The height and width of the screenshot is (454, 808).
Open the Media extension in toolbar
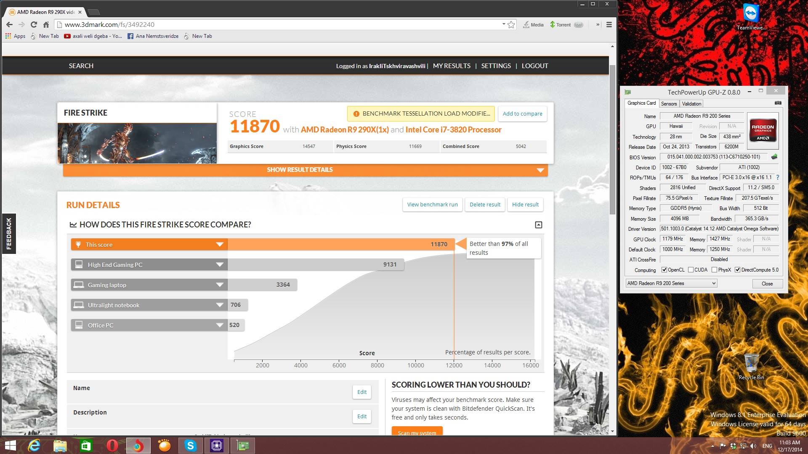pos(533,25)
